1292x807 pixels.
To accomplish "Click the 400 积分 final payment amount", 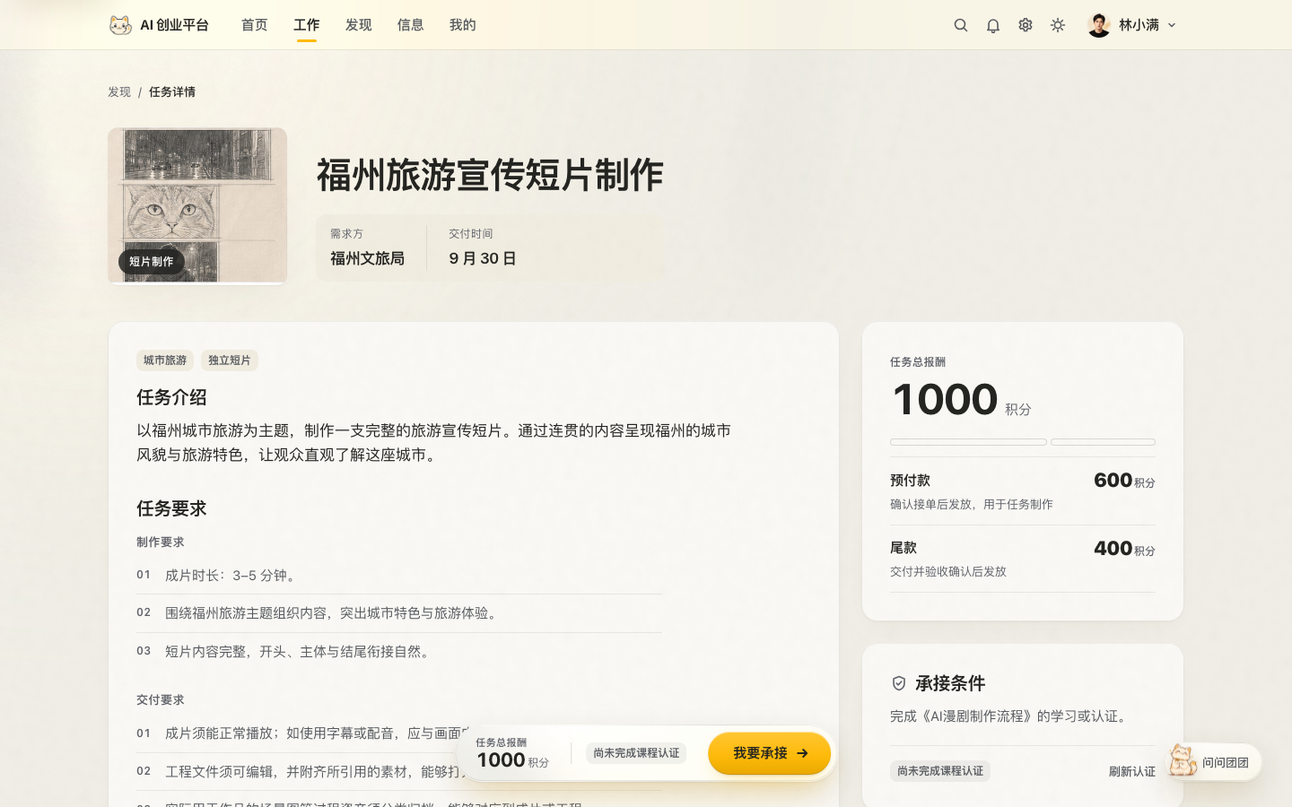I will (x=1124, y=549).
